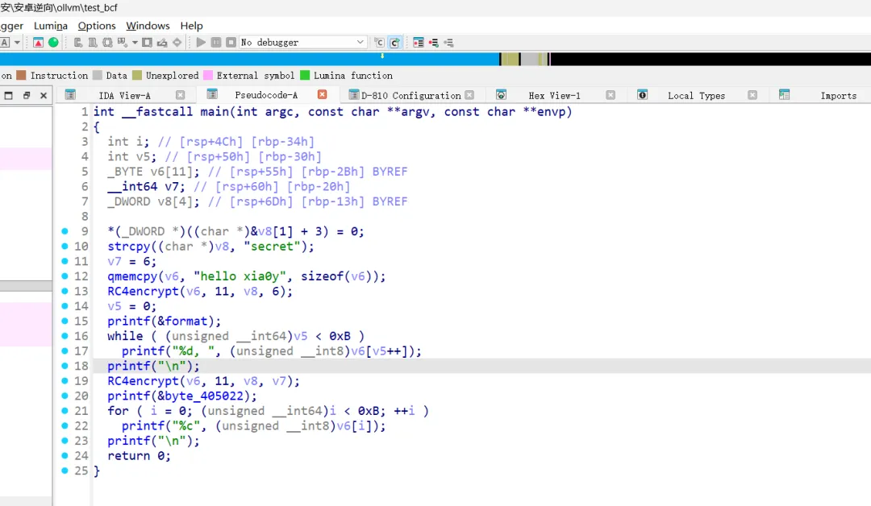Open the Lumina menu
Image resolution: width=871 pixels, height=506 pixels.
(51, 26)
